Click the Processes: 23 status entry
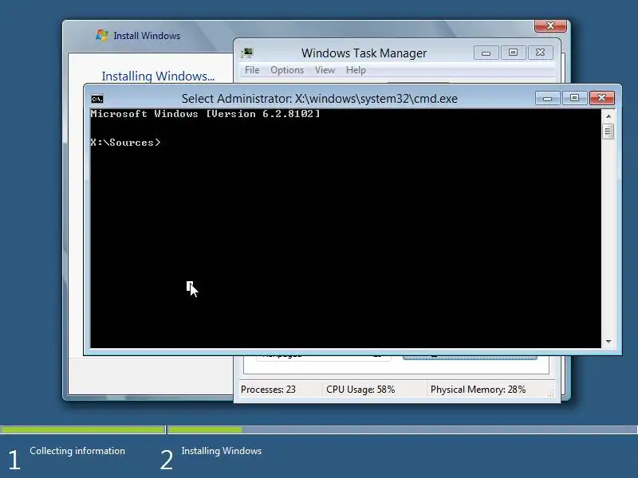The height and width of the screenshot is (478, 638). click(268, 390)
